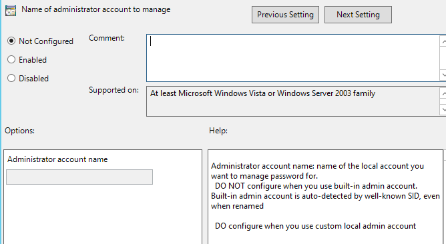
Task: Click the Supported on scroll down arrow
Action: 443,109
